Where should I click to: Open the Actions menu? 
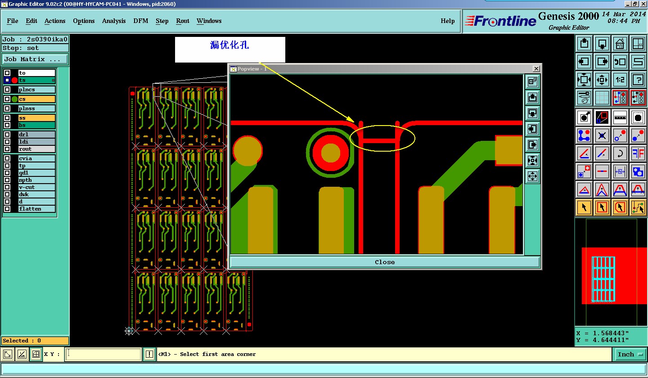point(55,21)
